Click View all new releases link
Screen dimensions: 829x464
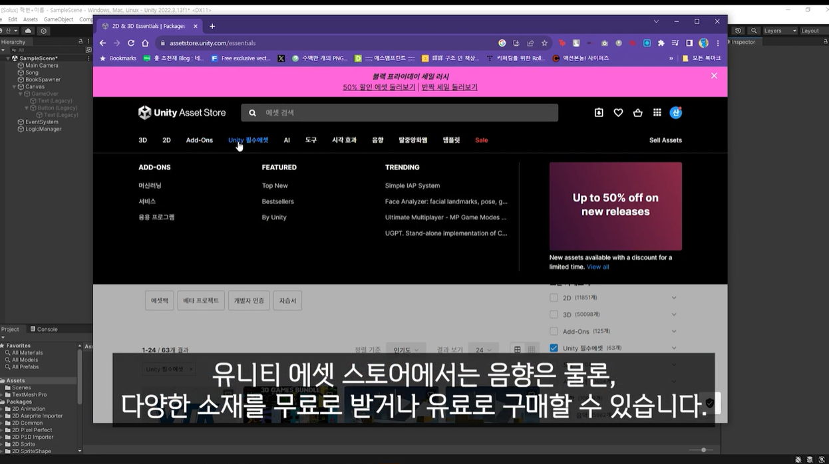coord(597,267)
